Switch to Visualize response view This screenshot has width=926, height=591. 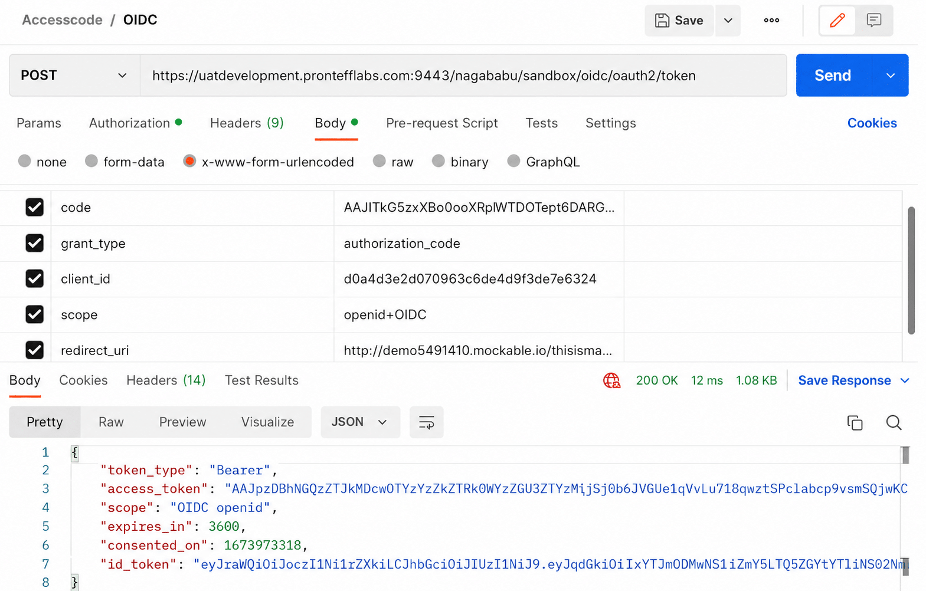click(267, 422)
